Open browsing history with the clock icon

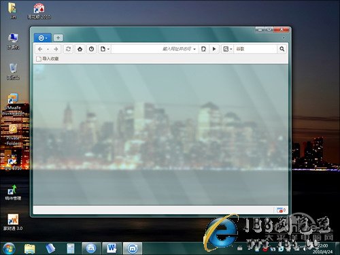(92, 49)
